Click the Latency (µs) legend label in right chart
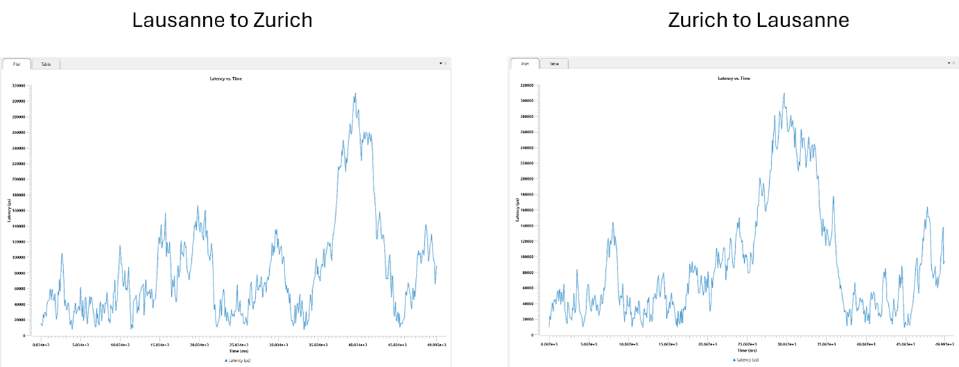Screen dimensions: 959x367 click(x=748, y=360)
